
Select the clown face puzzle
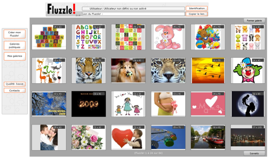pos(248,70)
